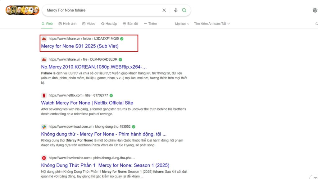
Task: Click the Netflix N favicon
Action: (44, 95)
